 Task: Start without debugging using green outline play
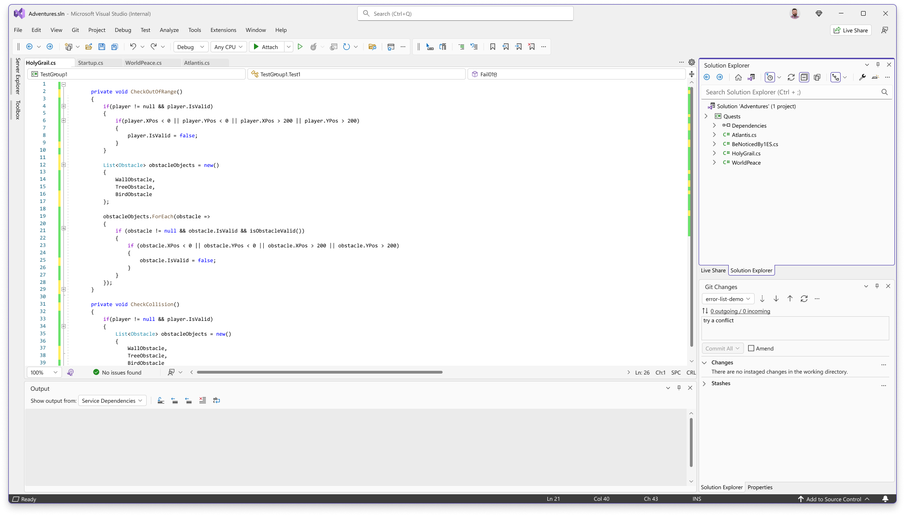[x=300, y=47]
